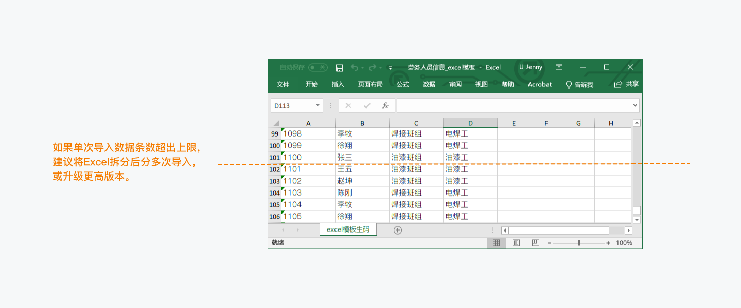Select row 102 header
Image resolution: width=741 pixels, height=308 pixels.
[275, 169]
